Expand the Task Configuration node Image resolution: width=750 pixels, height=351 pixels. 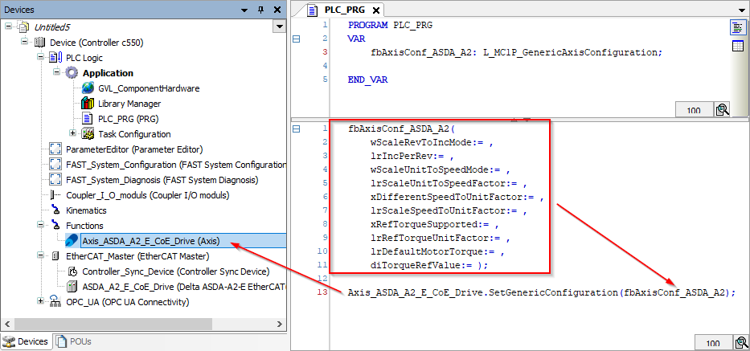tap(73, 133)
